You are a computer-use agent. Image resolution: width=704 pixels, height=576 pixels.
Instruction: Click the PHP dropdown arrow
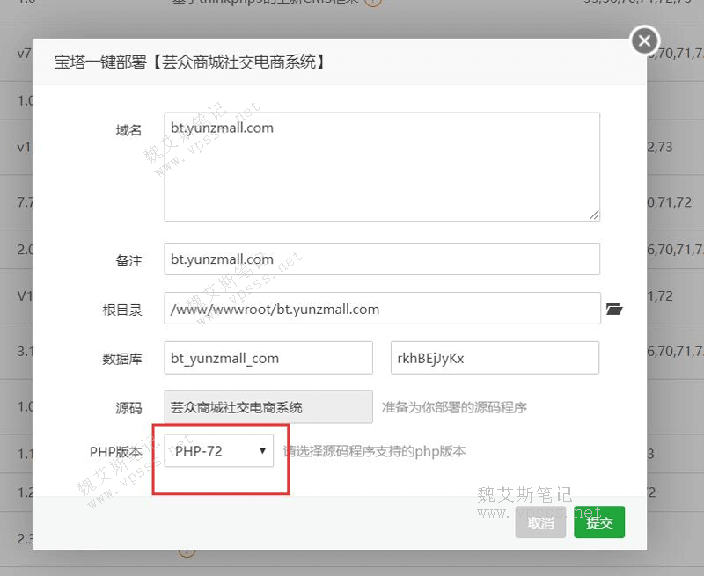tap(262, 451)
